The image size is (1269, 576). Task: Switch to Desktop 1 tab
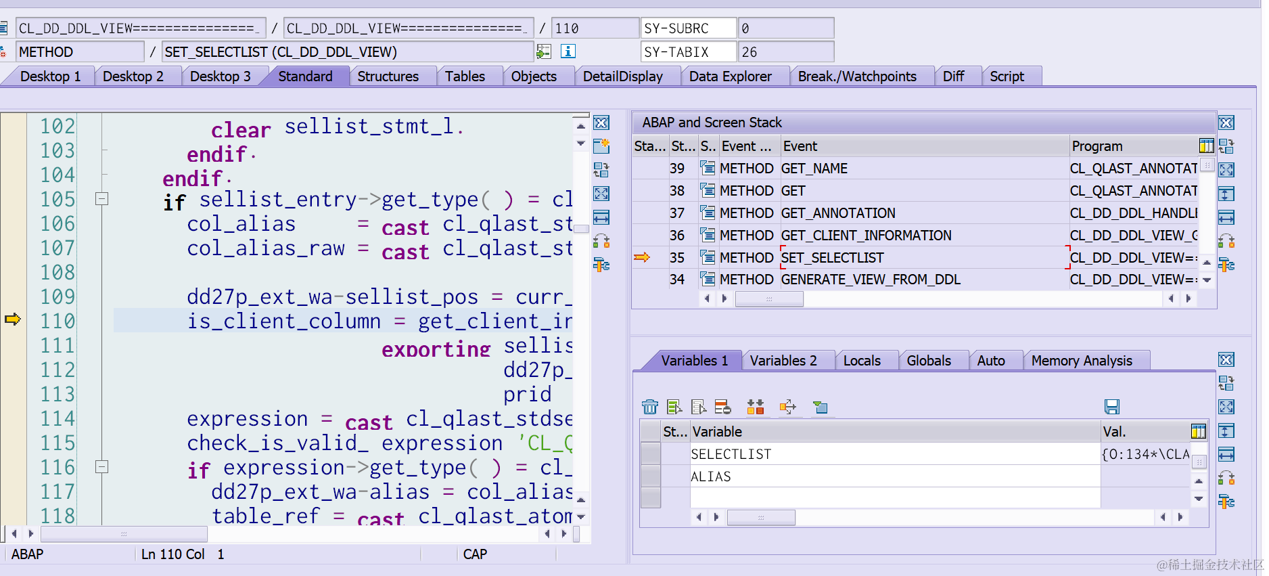51,76
